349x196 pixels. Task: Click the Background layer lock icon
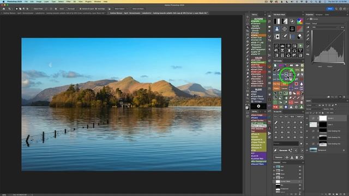coord(344,150)
